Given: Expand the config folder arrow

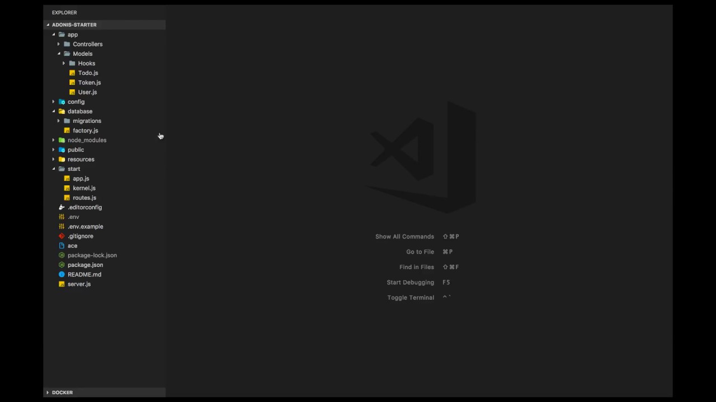Looking at the screenshot, I should [54, 102].
